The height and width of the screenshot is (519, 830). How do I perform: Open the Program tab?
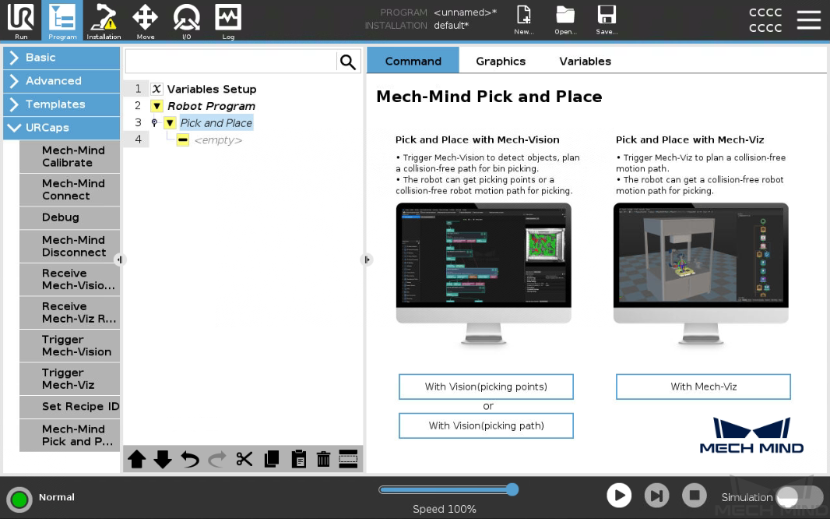pyautogui.click(x=62, y=21)
